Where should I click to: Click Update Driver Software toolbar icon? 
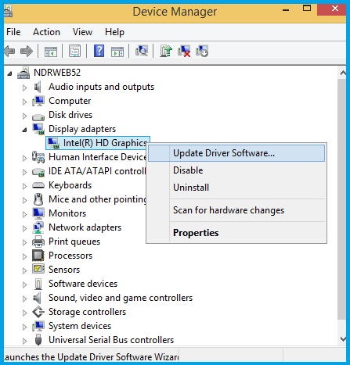pyautogui.click(x=166, y=51)
